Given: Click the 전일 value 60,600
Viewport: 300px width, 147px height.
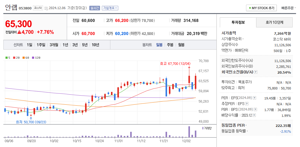Looking at the screenshot, I should pos(88,20).
